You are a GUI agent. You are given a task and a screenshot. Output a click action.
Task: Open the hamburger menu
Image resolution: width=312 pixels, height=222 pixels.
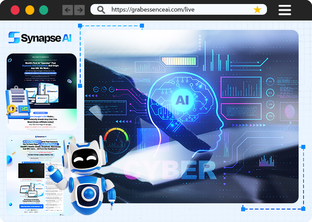(284, 10)
